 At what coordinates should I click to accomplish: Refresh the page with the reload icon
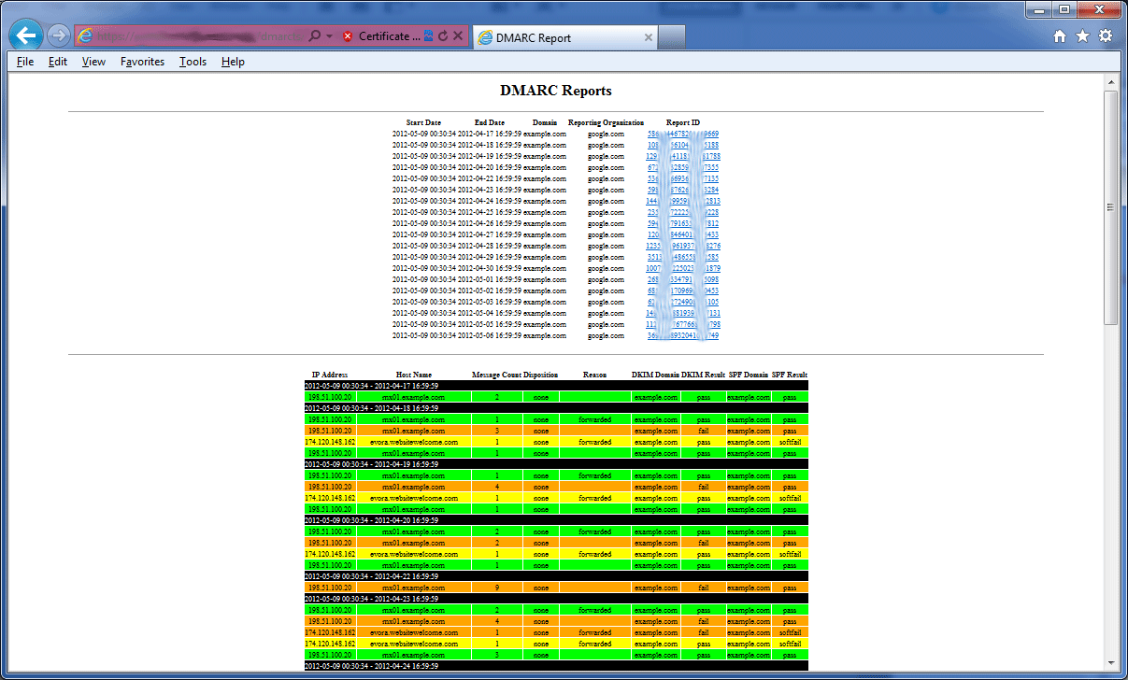(x=443, y=36)
